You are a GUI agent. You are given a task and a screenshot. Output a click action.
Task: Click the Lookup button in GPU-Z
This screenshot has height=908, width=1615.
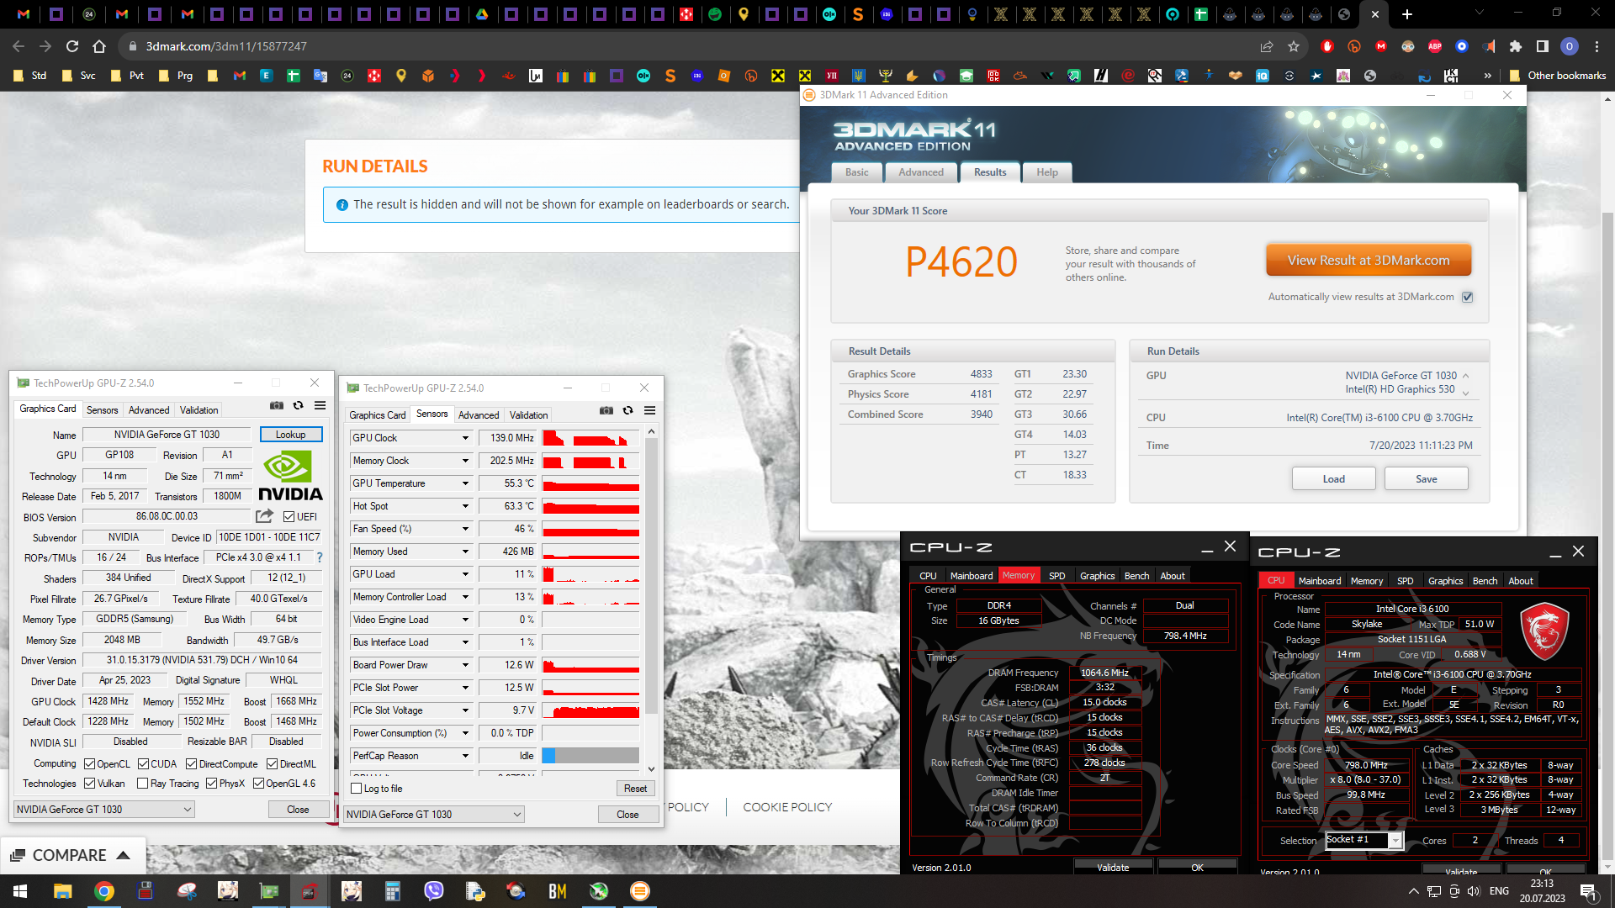click(291, 435)
